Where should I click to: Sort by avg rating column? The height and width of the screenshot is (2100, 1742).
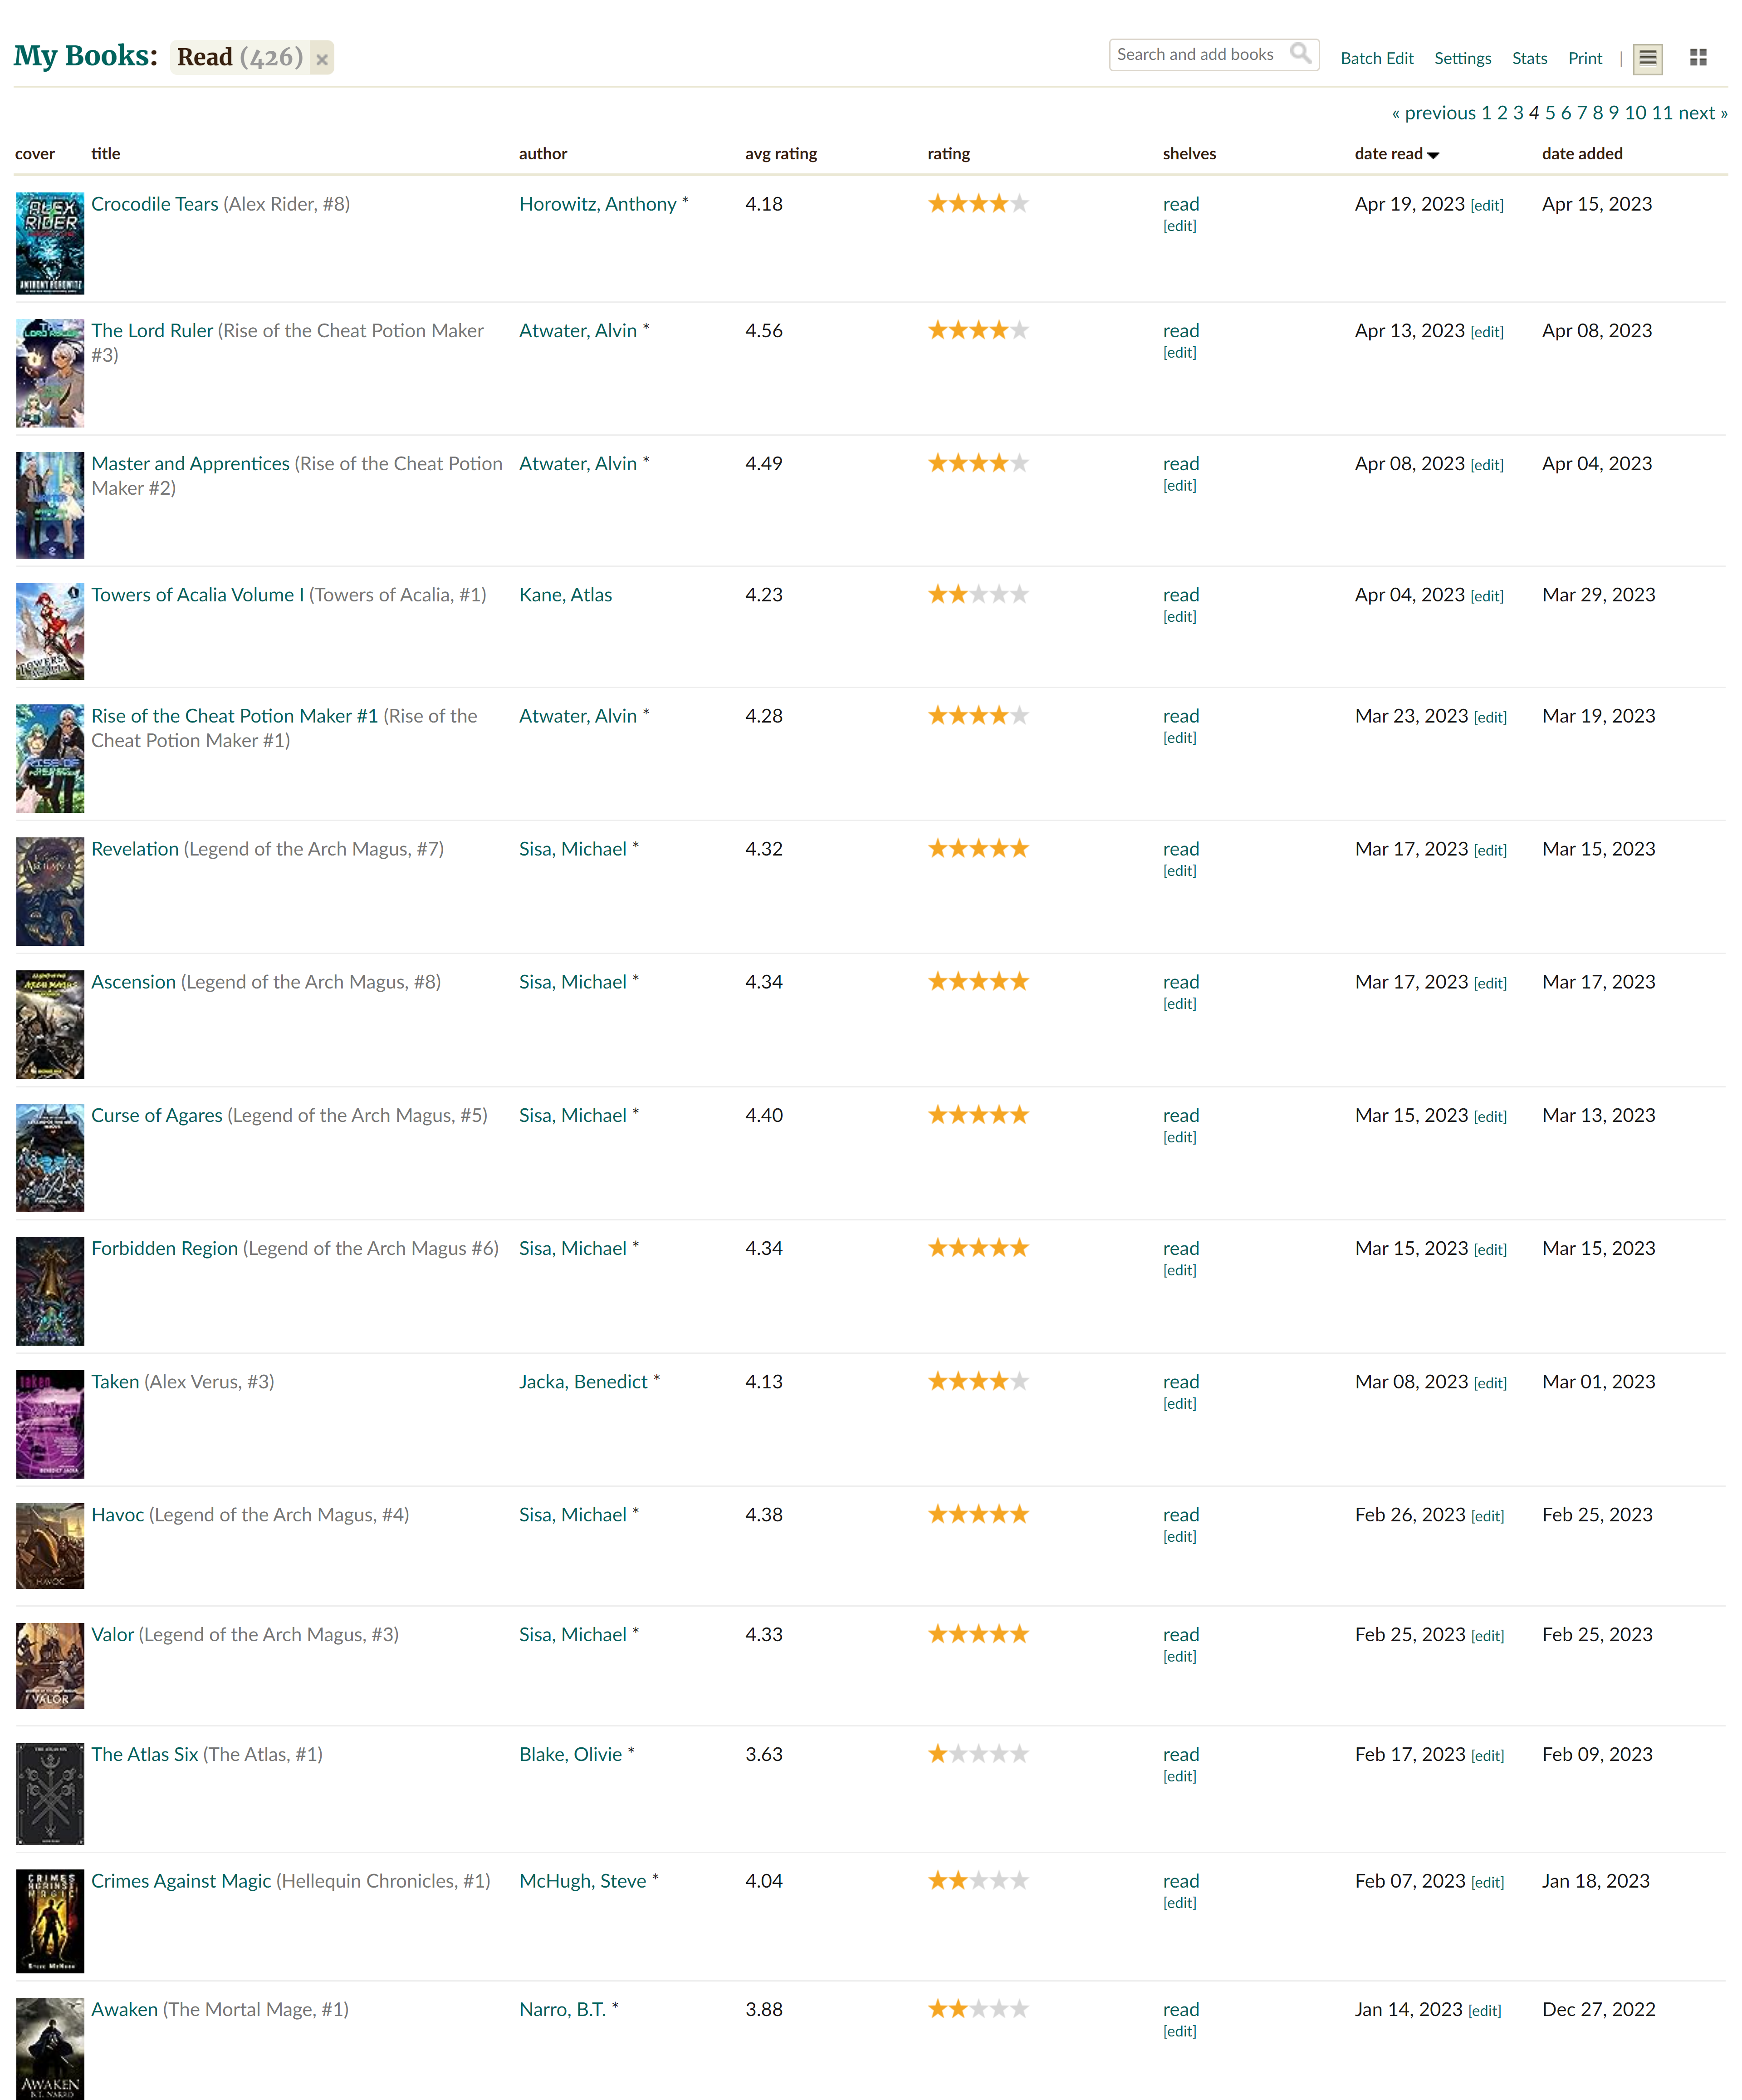tap(781, 154)
